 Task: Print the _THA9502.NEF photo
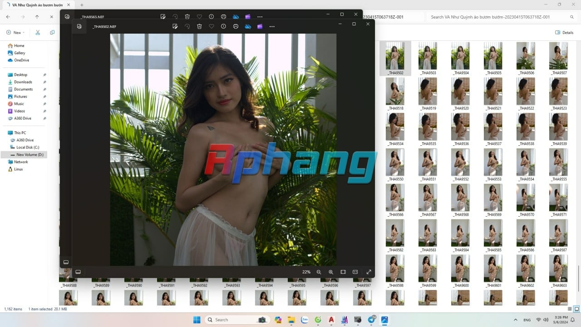click(x=236, y=26)
